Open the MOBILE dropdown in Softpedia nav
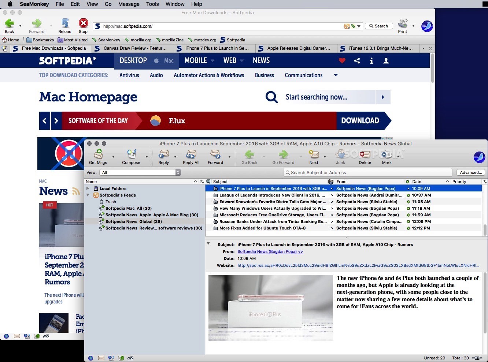The height and width of the screenshot is (362, 488). tap(212, 61)
